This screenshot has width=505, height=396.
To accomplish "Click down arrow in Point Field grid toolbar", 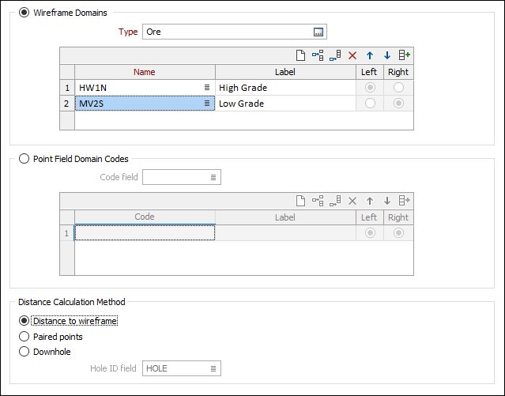I will click(x=387, y=201).
